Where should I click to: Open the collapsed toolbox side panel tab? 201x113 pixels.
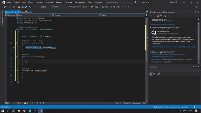pyautogui.click(x=2, y=18)
